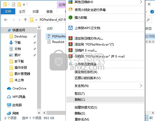
Task: Click the new folder icon in quick access toolbar
Action: [x=19, y=4]
